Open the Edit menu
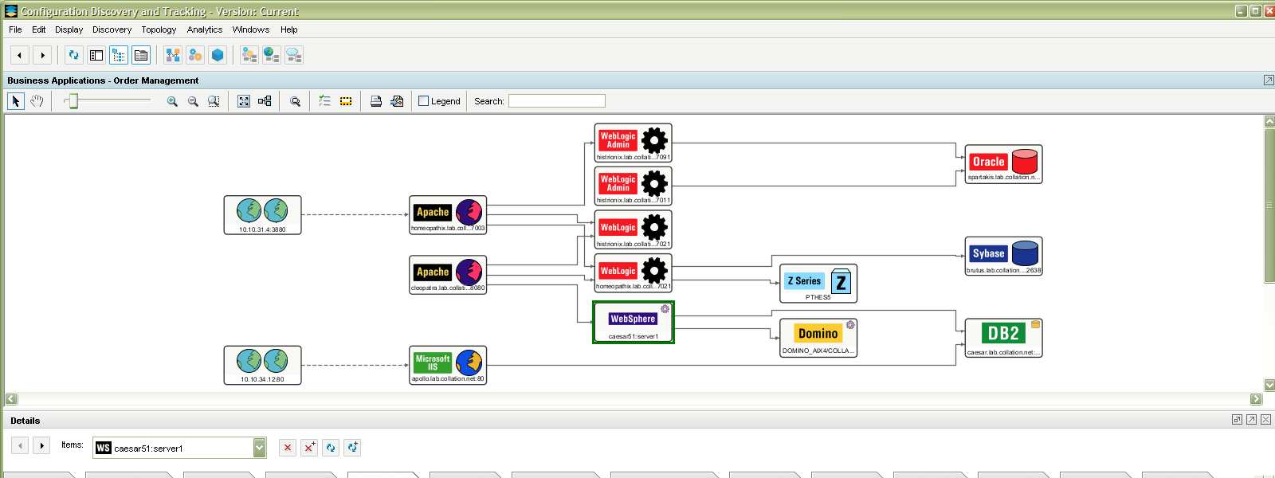 coord(38,29)
